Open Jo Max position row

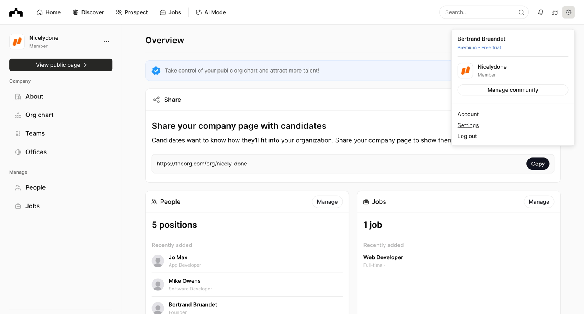tap(247, 261)
